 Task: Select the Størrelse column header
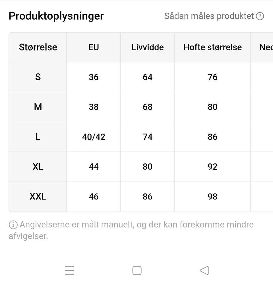[38, 47]
